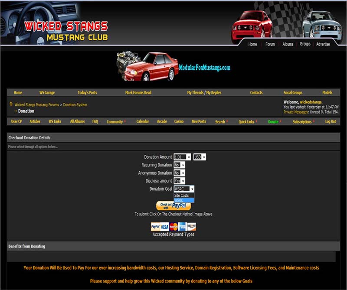Open All Albums page
347x290 pixels.
pyautogui.click(x=77, y=121)
